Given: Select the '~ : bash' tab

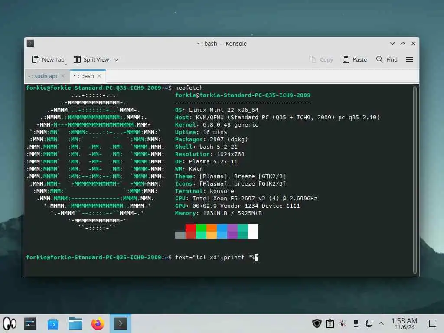Looking at the screenshot, I should coord(84,76).
